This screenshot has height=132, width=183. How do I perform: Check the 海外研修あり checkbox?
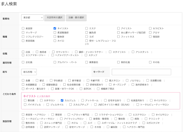pyautogui.click(x=133, y=85)
